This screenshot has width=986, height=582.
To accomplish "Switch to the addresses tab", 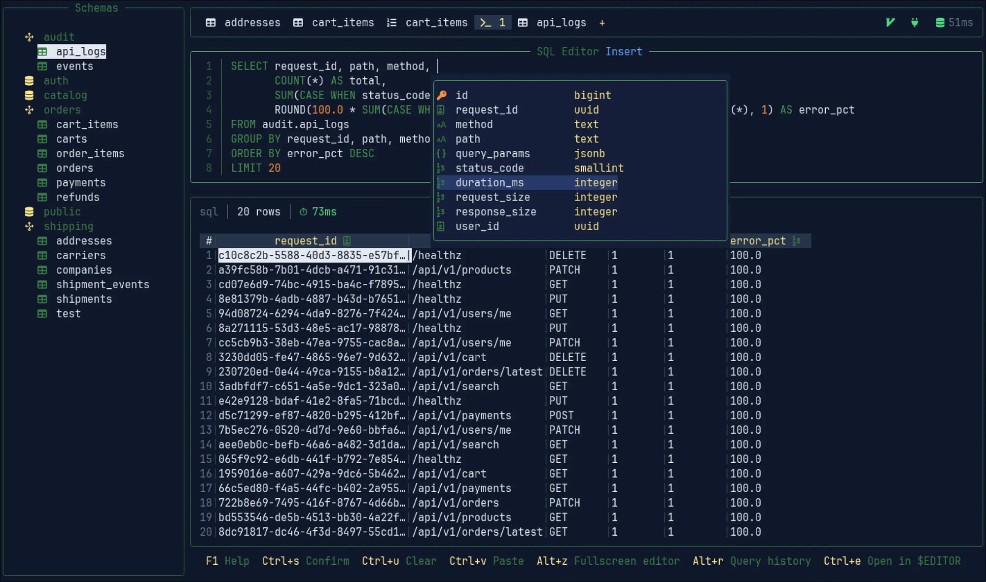I will [243, 23].
